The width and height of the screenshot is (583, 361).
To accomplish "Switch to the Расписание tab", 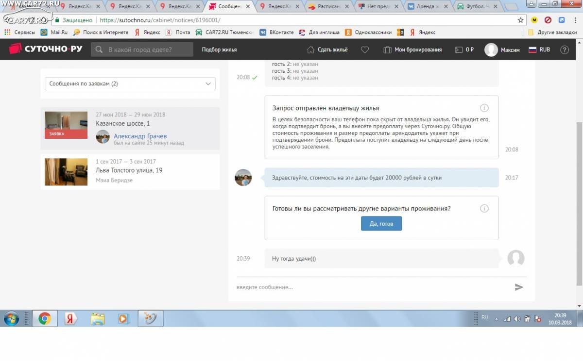I will (x=329, y=7).
